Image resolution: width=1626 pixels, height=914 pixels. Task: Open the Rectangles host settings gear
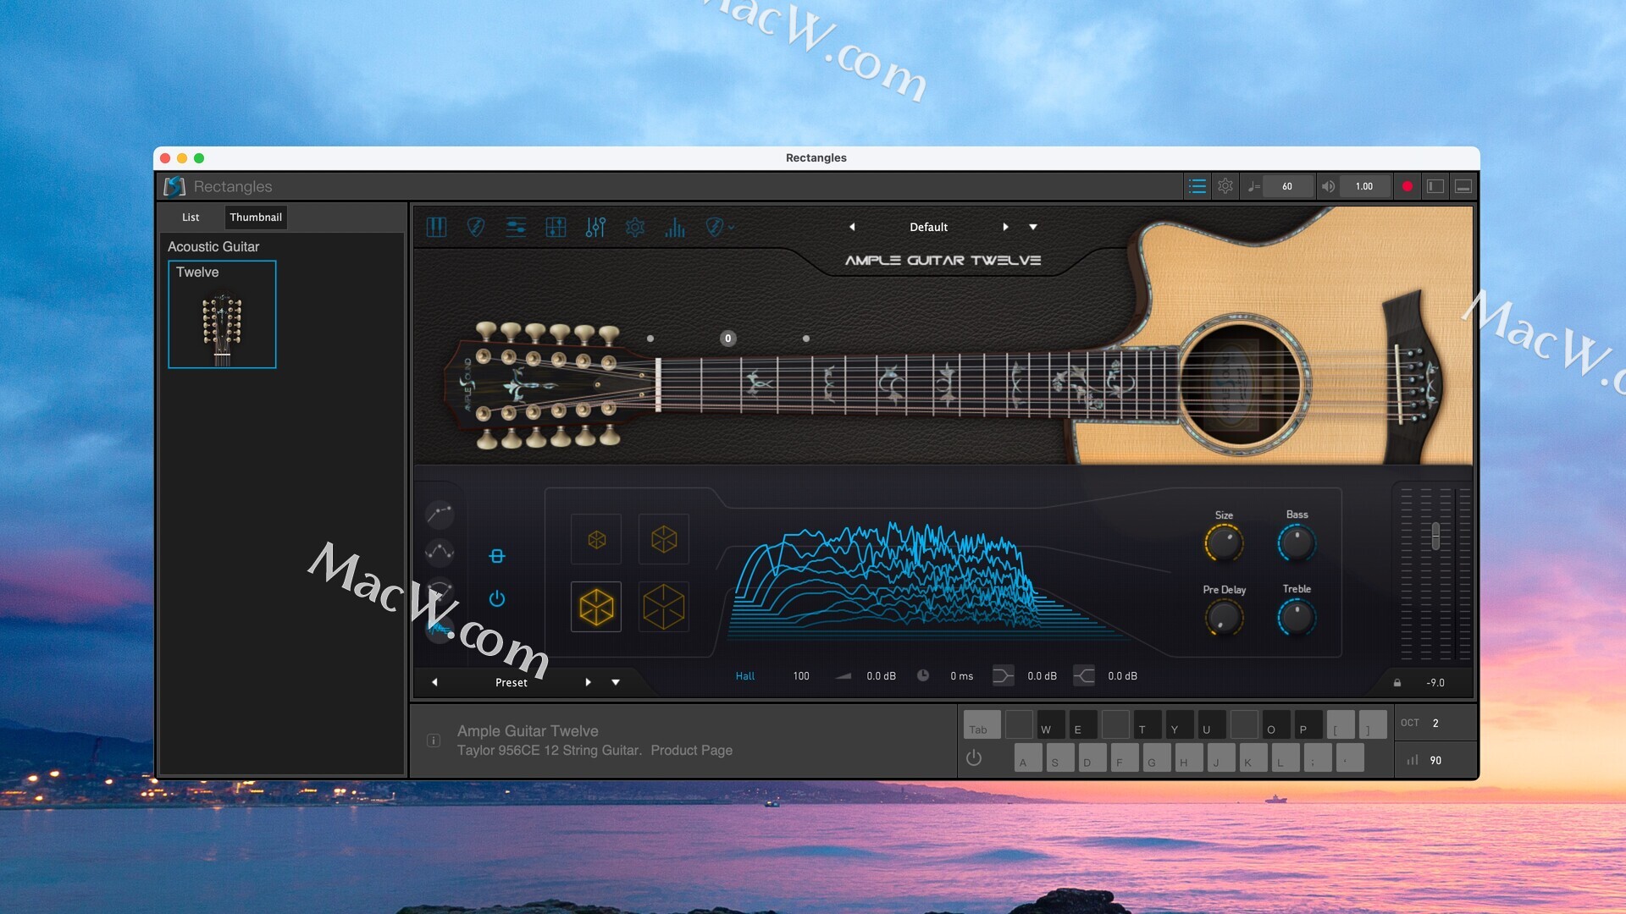pyautogui.click(x=1225, y=186)
